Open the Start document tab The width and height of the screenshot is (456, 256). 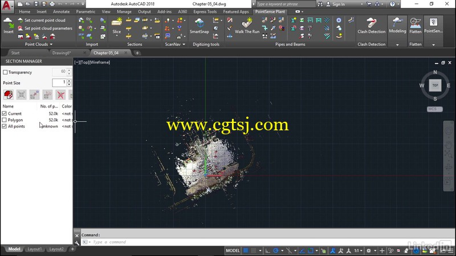(x=15, y=53)
